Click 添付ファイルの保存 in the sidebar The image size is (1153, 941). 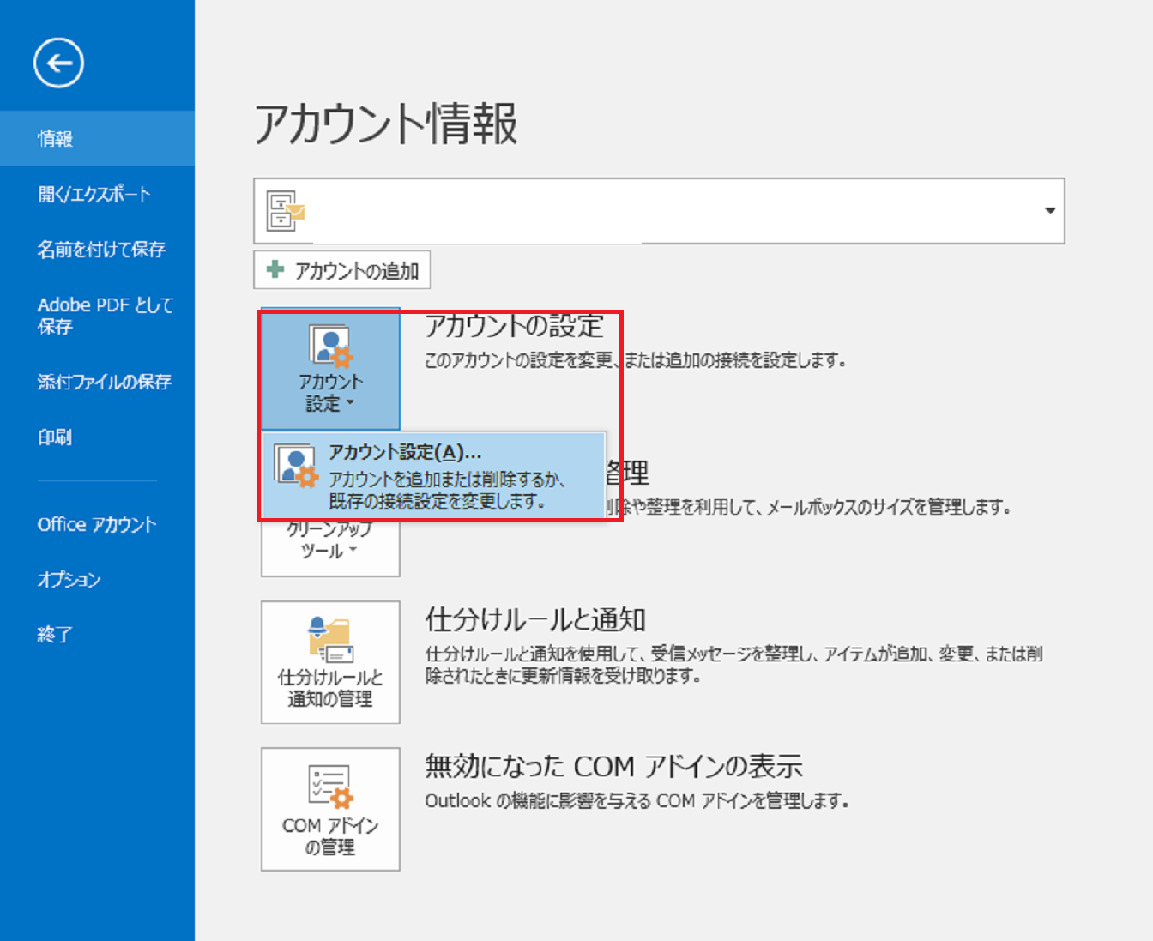(104, 382)
